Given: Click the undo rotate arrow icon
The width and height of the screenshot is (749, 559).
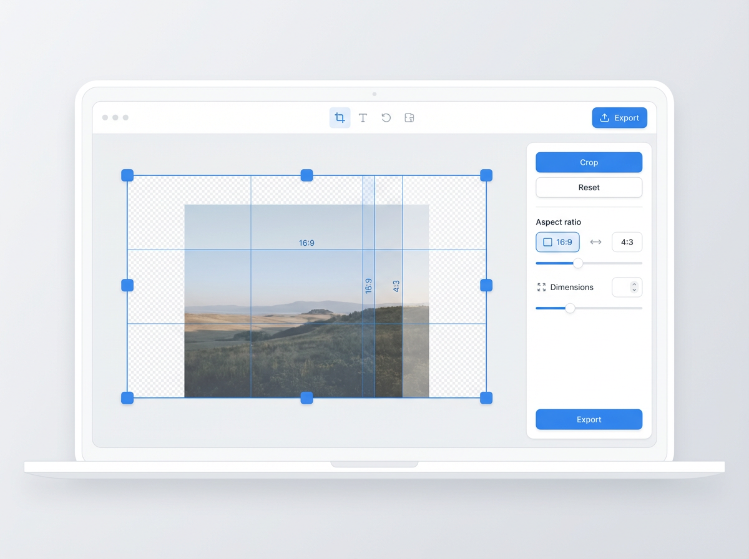Looking at the screenshot, I should [386, 118].
